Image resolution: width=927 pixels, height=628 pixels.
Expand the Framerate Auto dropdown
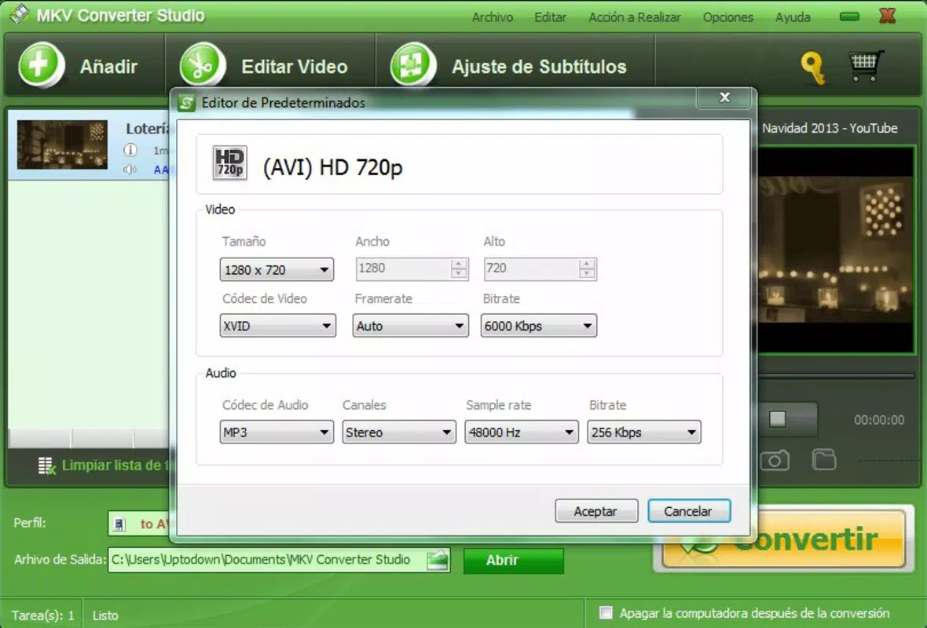click(x=410, y=326)
